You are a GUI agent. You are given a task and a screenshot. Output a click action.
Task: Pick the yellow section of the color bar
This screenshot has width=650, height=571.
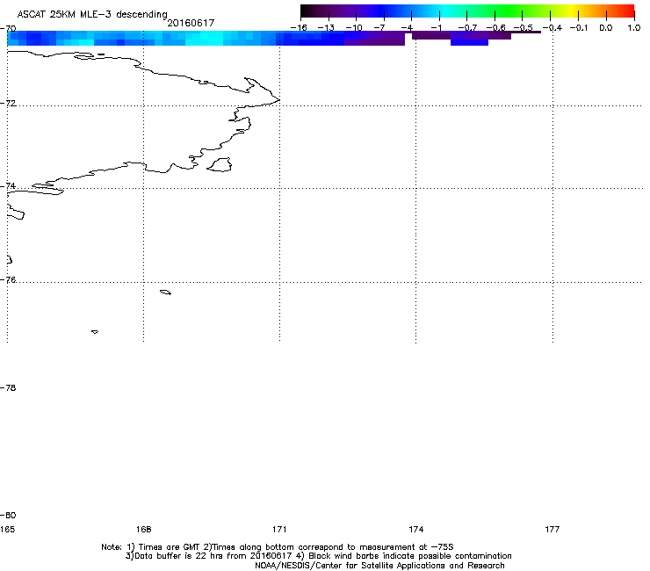(x=570, y=11)
